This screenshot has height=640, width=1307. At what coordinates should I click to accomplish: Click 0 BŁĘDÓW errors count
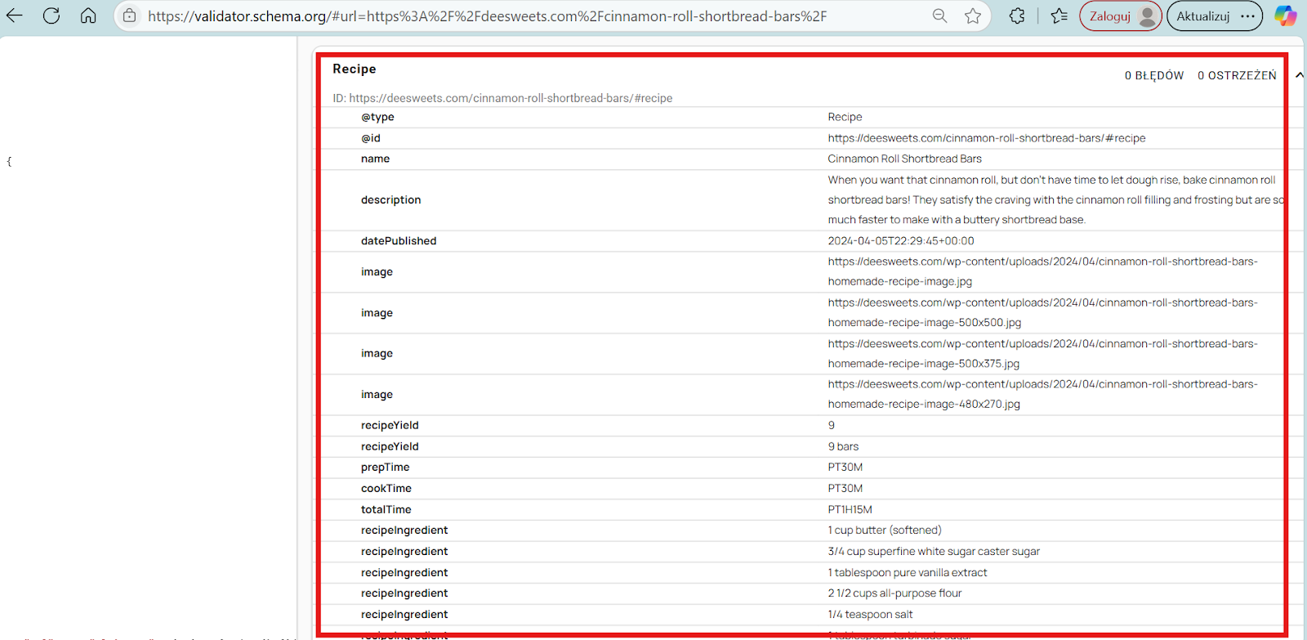pos(1154,75)
